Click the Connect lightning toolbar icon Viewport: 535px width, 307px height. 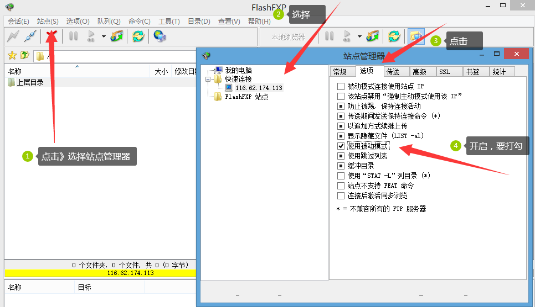click(13, 36)
